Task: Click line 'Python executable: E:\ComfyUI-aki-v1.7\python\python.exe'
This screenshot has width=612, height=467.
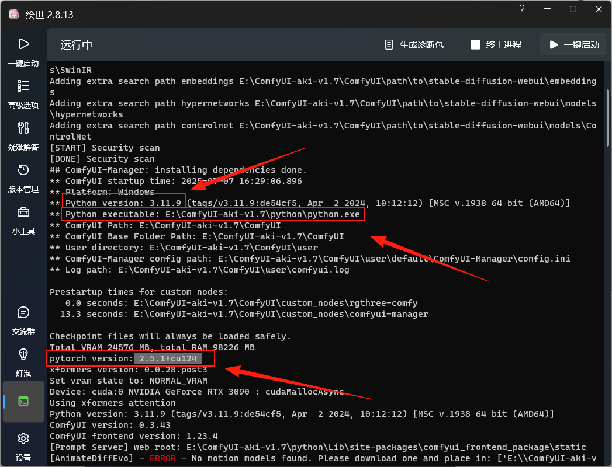Action: point(212,214)
